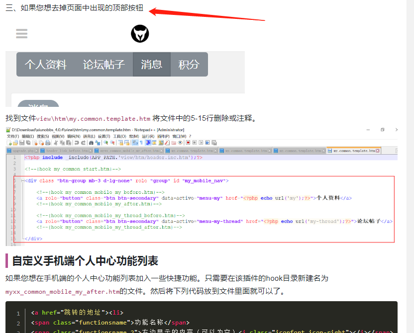Screen dimensions: 414x333
Task: Select the 消息 tab
Action: [152, 65]
